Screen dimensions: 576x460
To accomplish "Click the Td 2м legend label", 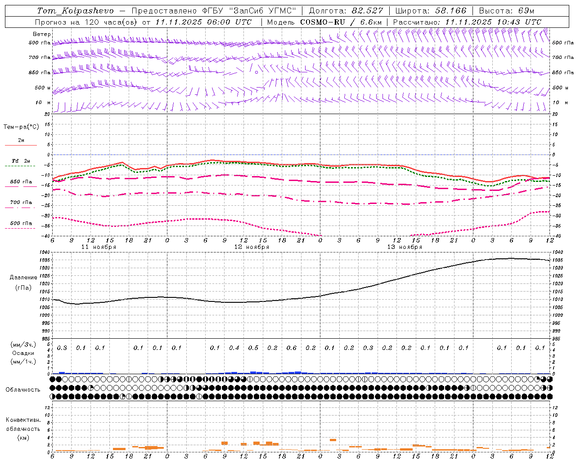I will (21, 161).
